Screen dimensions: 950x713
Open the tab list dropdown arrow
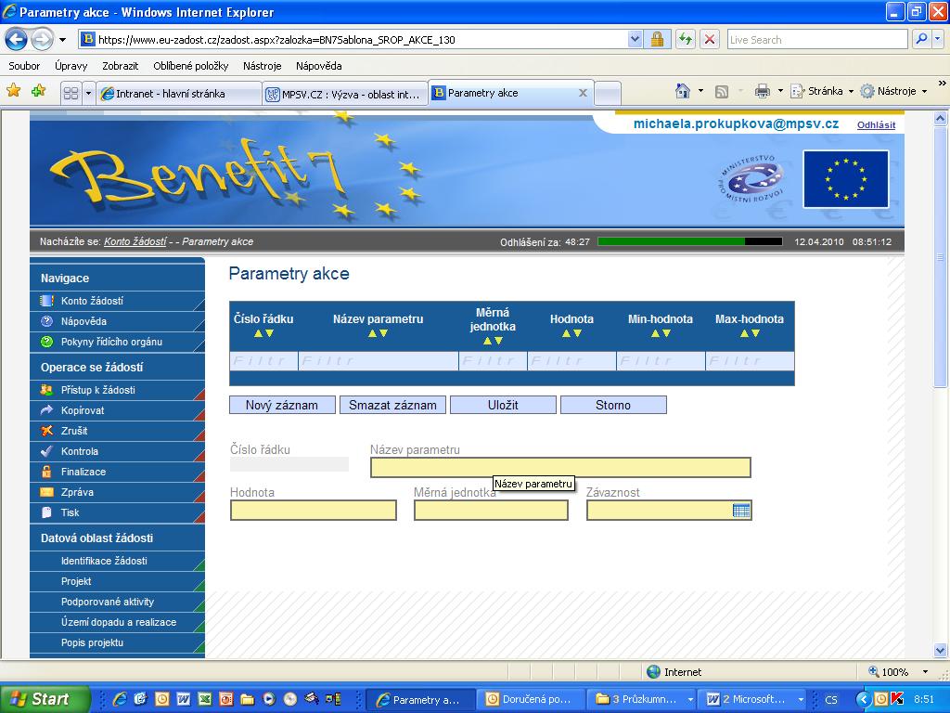pyautogui.click(x=88, y=94)
